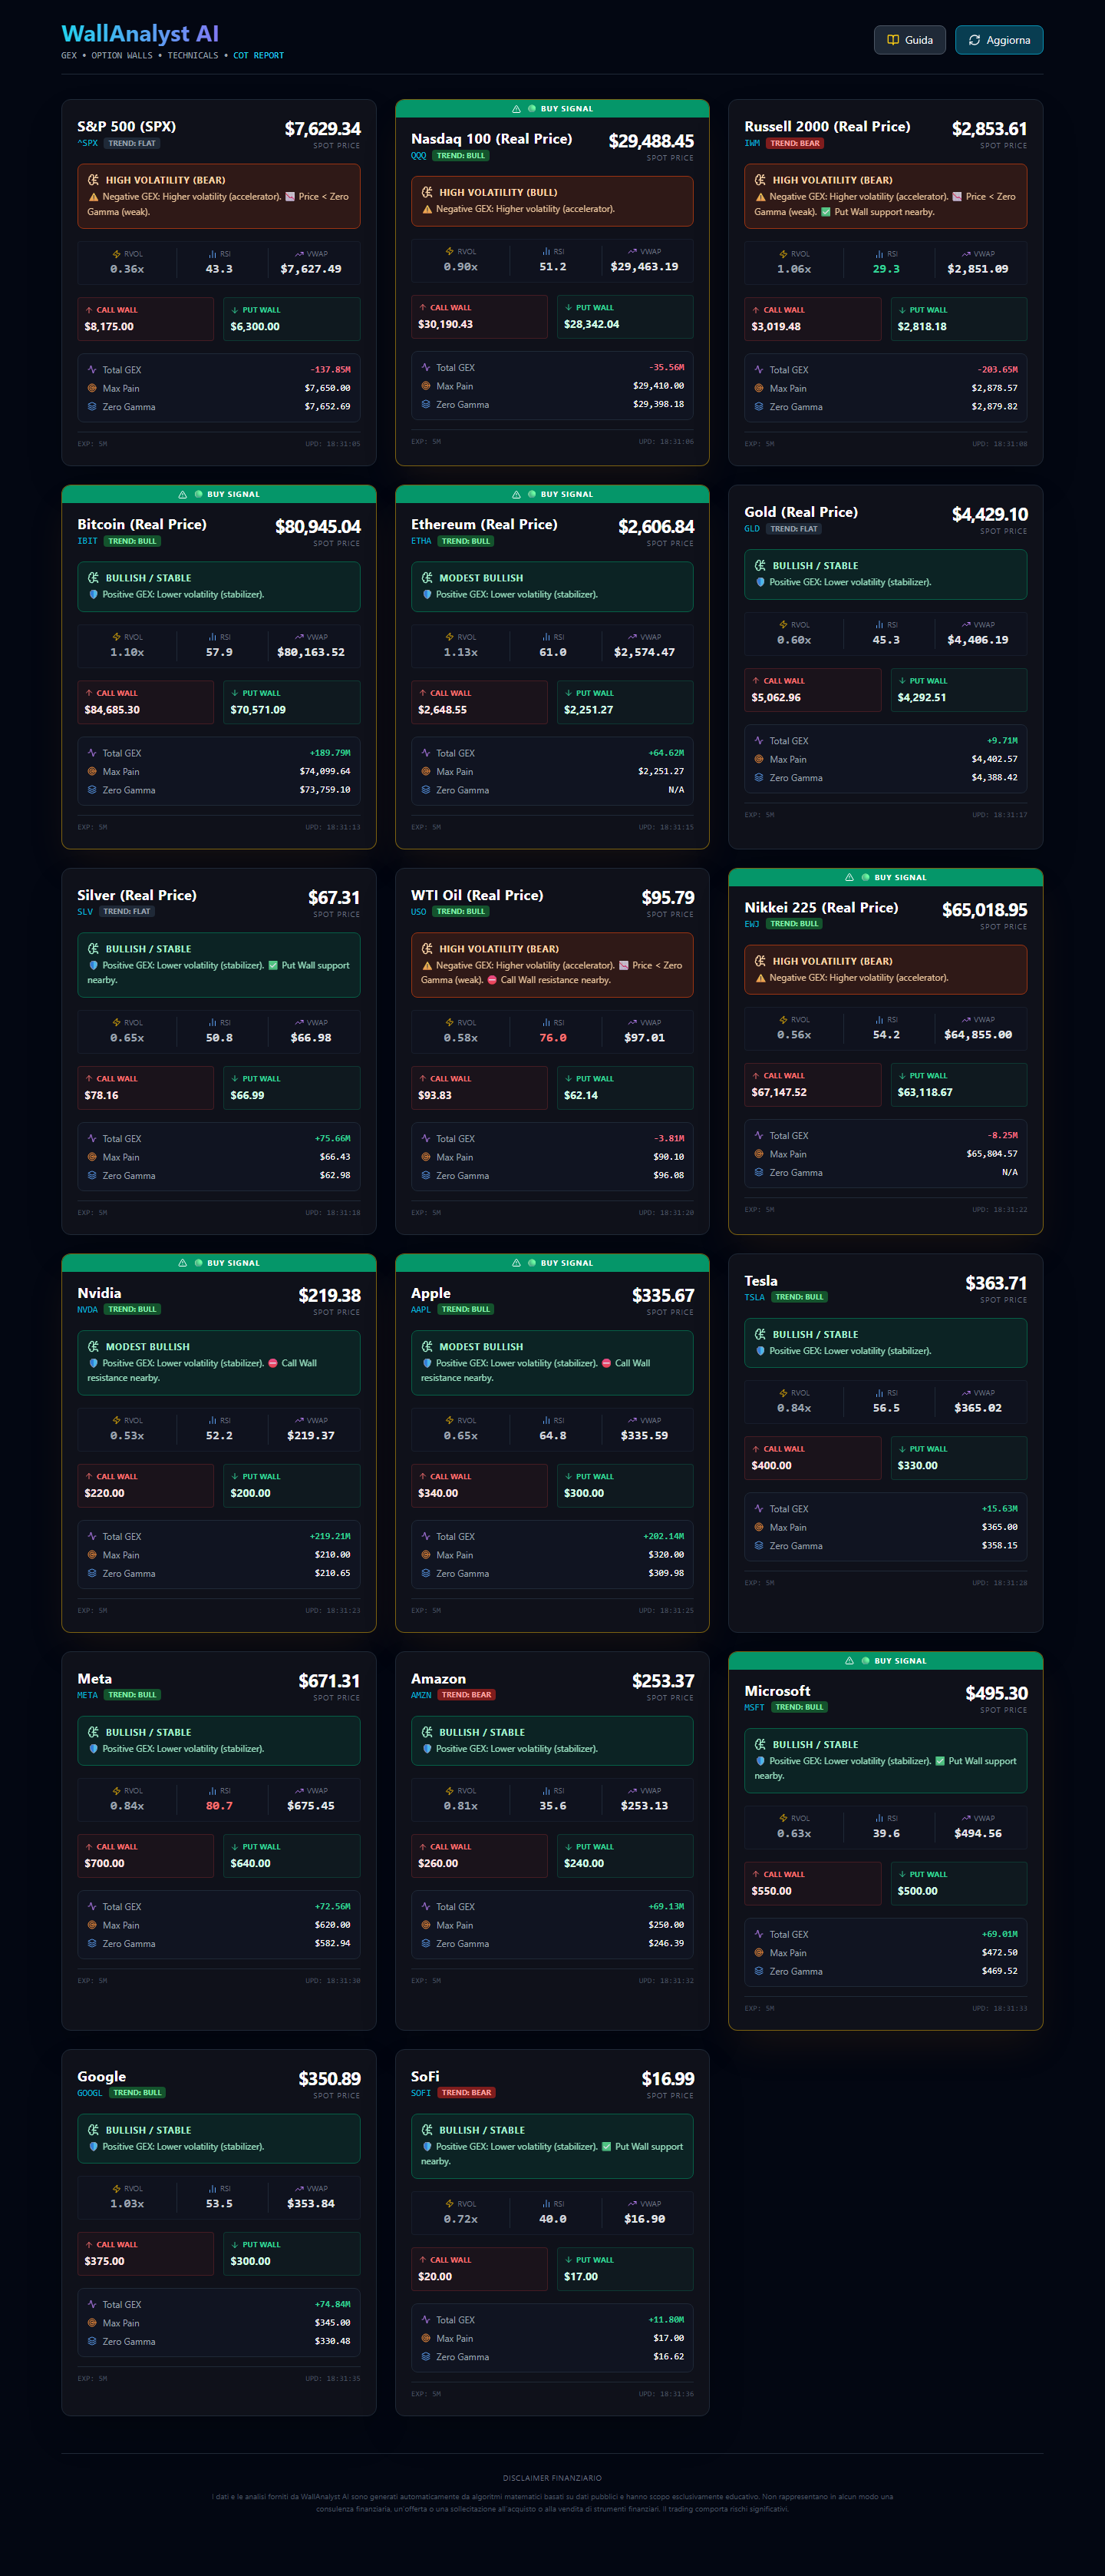Screen dimensions: 1105x2576
Task: Click the Put Wall arrow icon in Nvidia card
Action: (235, 1476)
